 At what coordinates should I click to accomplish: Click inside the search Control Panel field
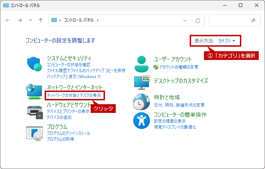235,20
